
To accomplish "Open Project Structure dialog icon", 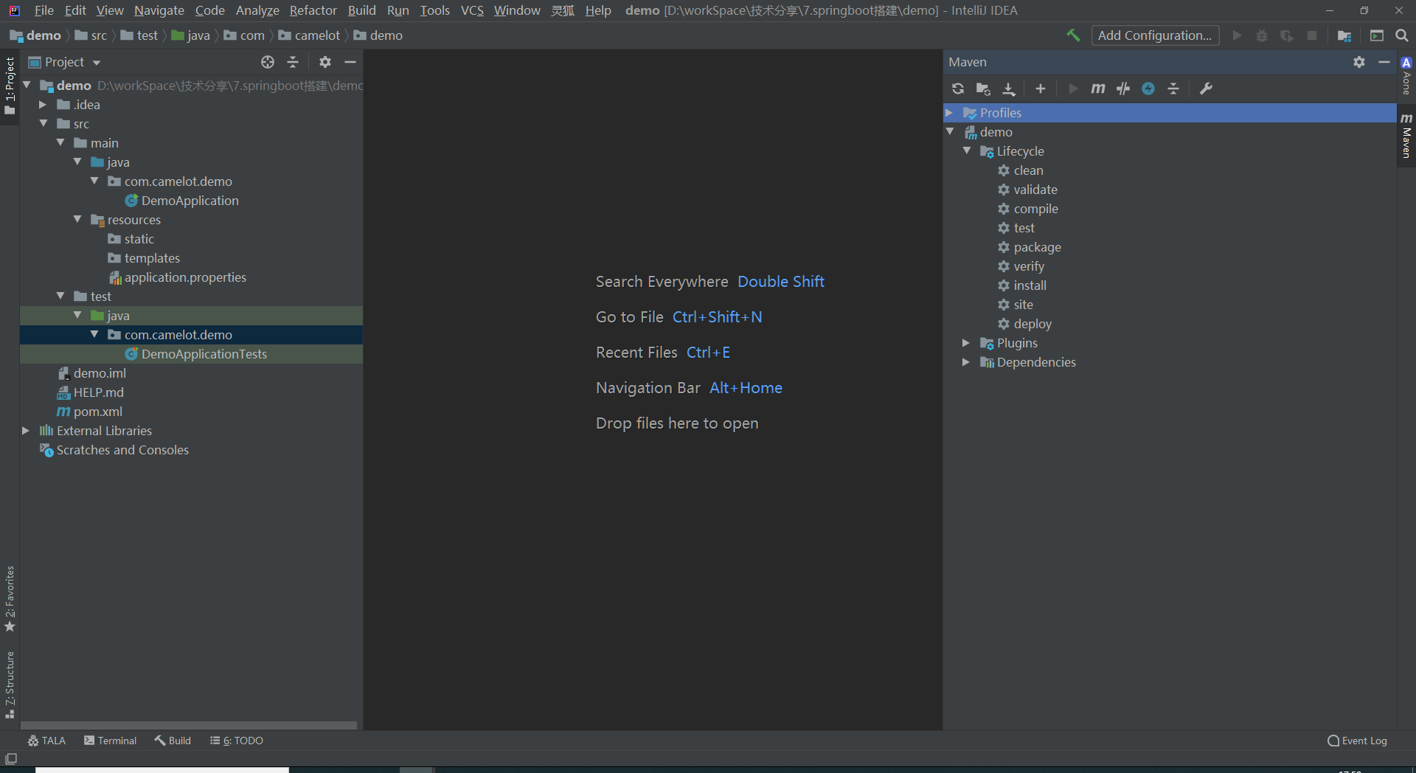I will pos(1344,35).
